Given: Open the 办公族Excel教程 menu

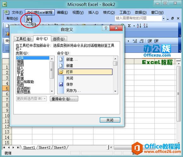Looking at the screenshot, I should pyautogui.click(x=40, y=12).
